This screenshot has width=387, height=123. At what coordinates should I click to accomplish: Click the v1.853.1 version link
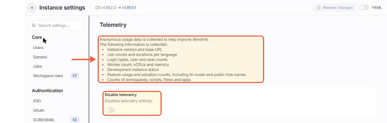pyautogui.click(x=129, y=8)
